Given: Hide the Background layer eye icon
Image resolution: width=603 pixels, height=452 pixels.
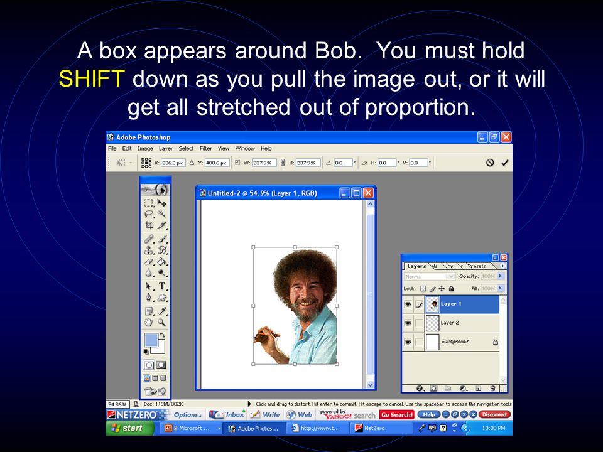Looking at the screenshot, I should pyautogui.click(x=408, y=342).
